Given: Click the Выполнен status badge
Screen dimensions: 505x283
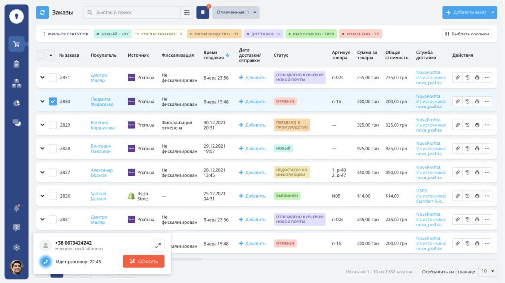Looking at the screenshot, I should (287, 196).
